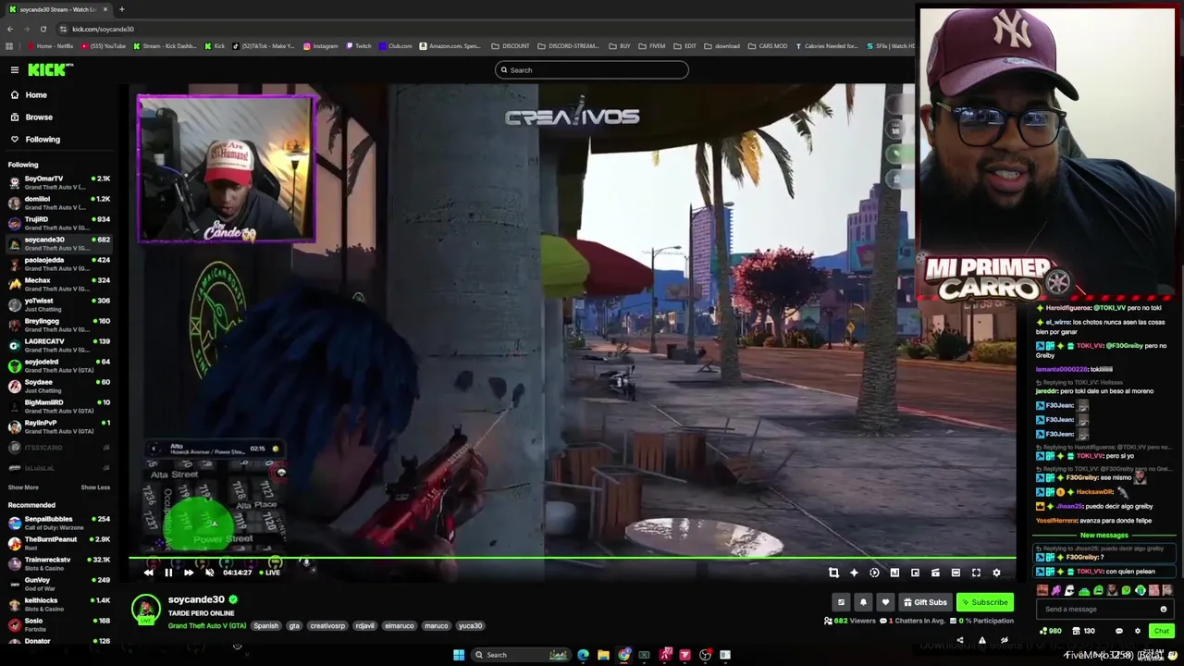Screen dimensions: 1184x666
Task: Subscribe to soycande30
Action: 984,602
